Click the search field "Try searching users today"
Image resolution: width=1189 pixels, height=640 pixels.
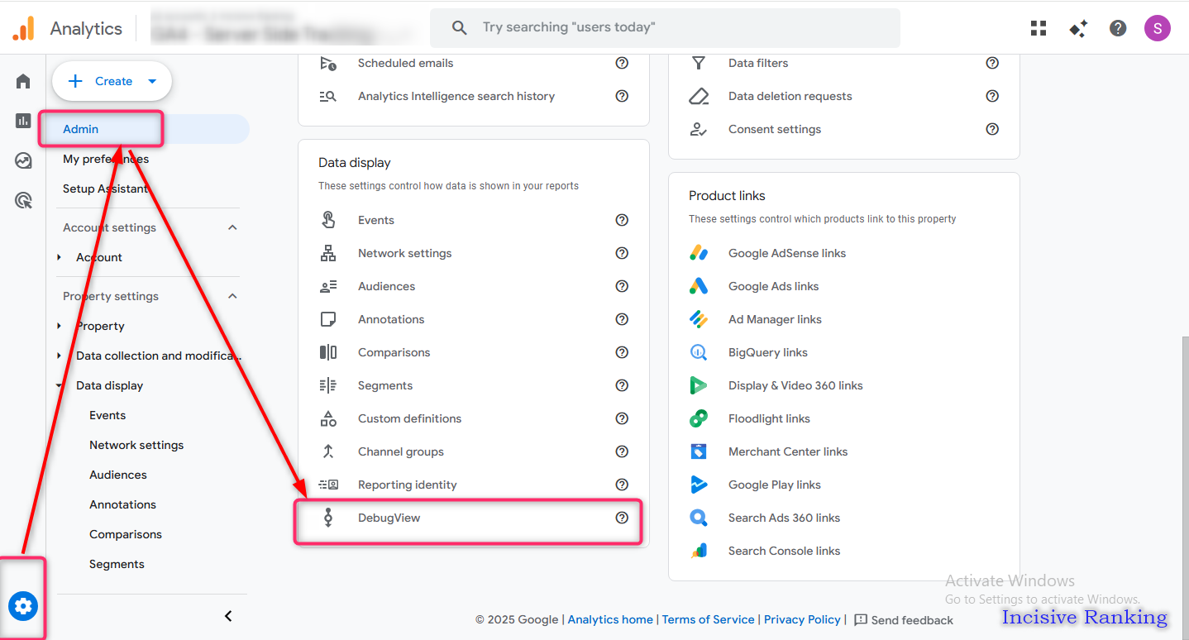pos(665,27)
